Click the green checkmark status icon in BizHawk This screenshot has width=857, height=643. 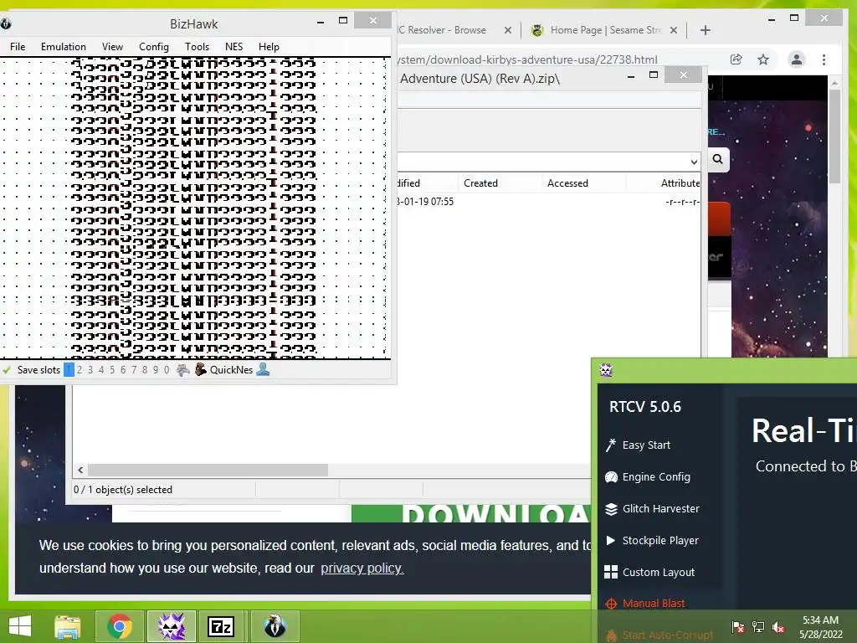click(x=7, y=370)
